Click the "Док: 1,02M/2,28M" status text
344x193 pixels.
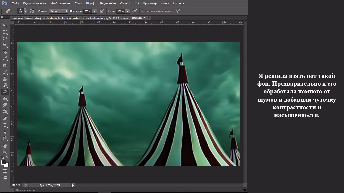pos(50,185)
